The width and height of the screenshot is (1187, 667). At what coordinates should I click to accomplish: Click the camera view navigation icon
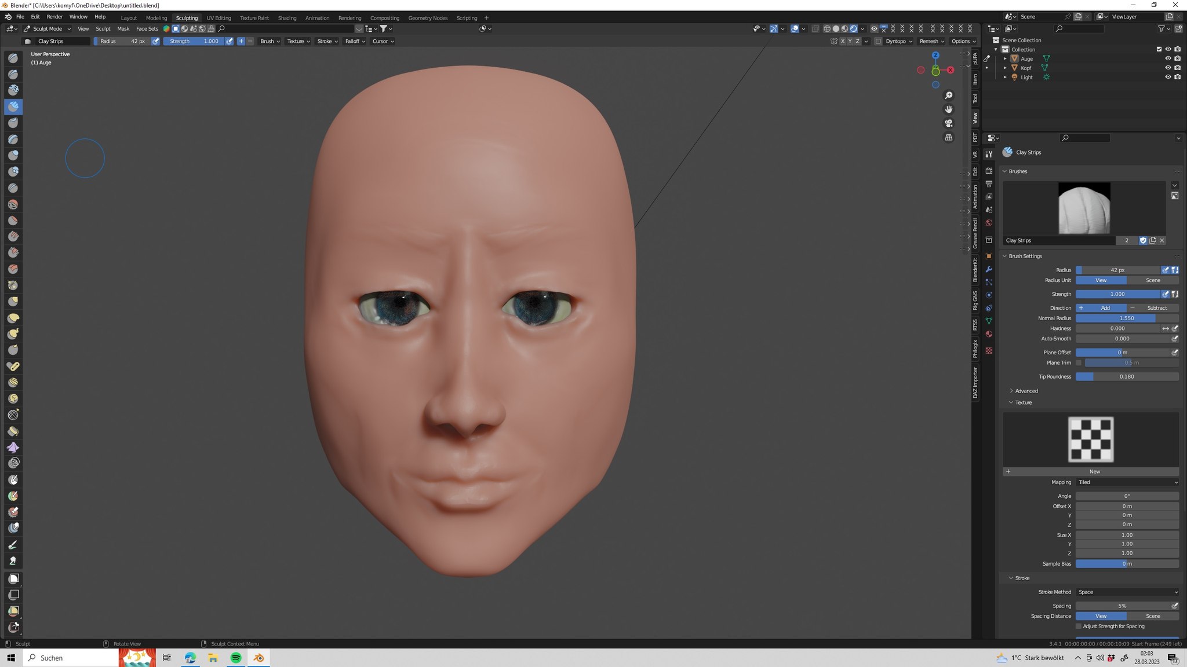(949, 123)
